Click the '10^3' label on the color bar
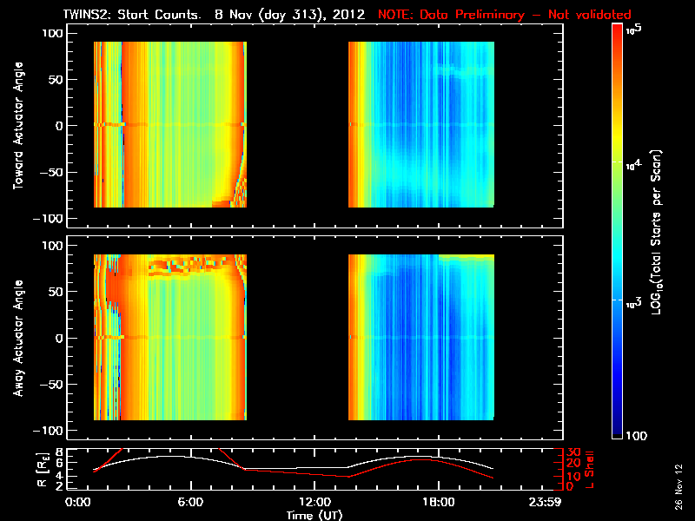The image size is (695, 521). pos(634,303)
